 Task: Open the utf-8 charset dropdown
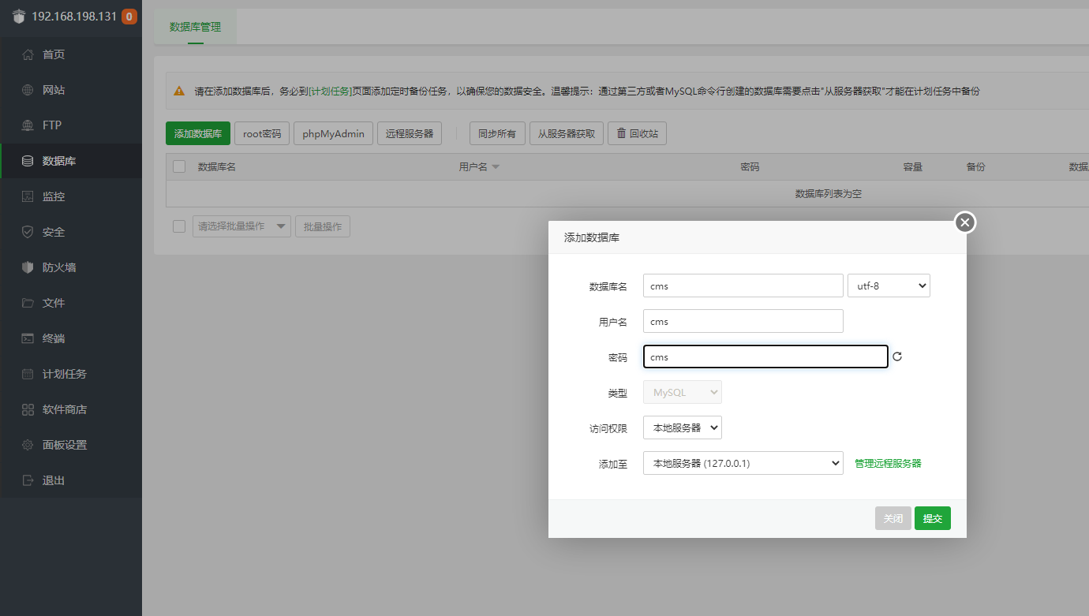click(889, 286)
